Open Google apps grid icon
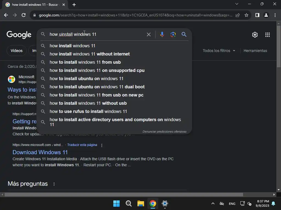The width and height of the screenshot is (281, 210). (267, 35)
